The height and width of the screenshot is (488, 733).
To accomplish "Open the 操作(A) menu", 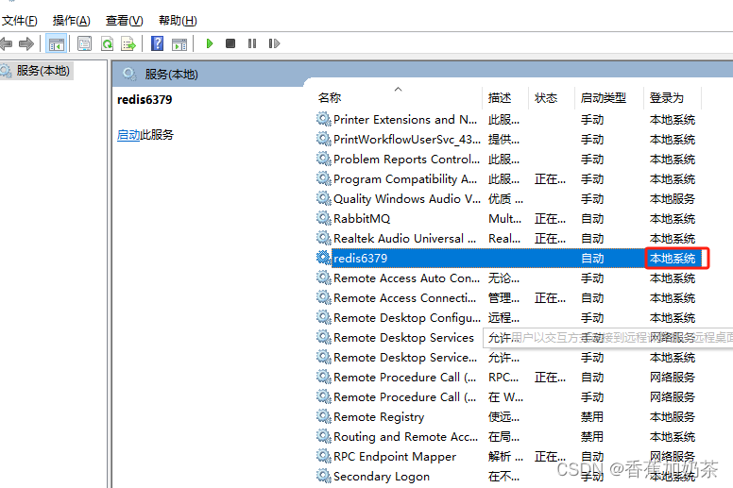I will click(72, 21).
